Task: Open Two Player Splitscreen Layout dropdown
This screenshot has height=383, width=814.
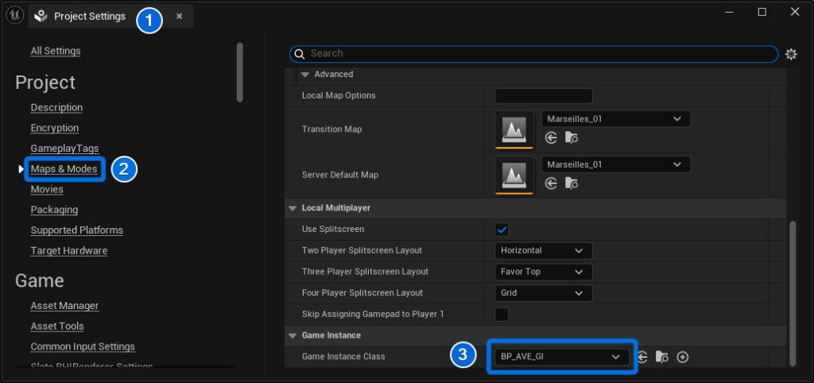Action: [543, 251]
